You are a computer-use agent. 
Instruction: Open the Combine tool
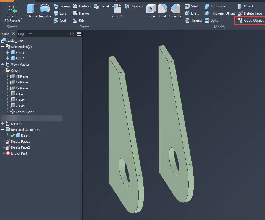(x=216, y=6)
